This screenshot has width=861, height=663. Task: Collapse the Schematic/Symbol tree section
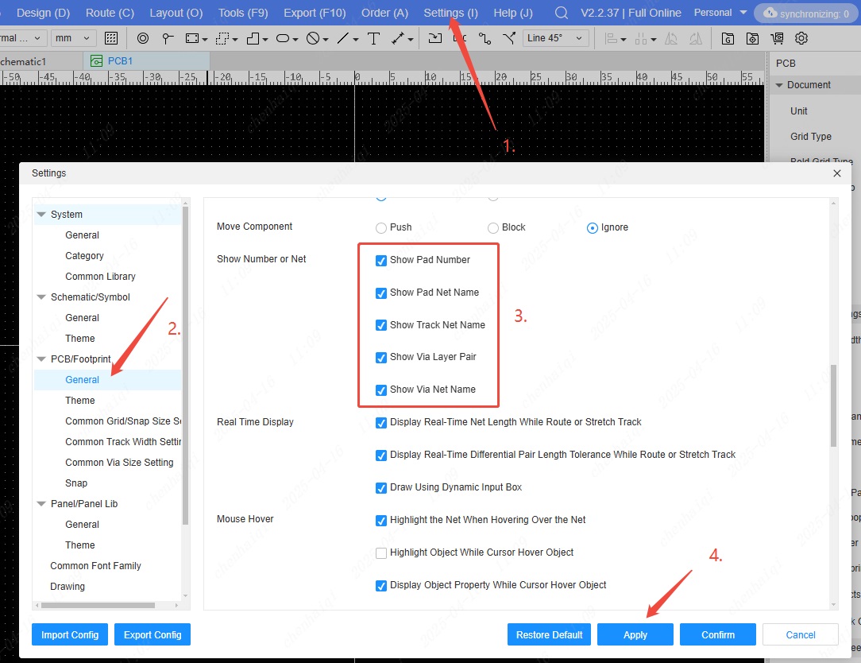pos(42,297)
